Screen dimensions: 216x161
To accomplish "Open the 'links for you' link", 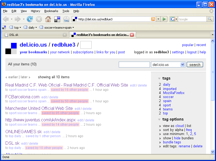I will tap(106, 52).
